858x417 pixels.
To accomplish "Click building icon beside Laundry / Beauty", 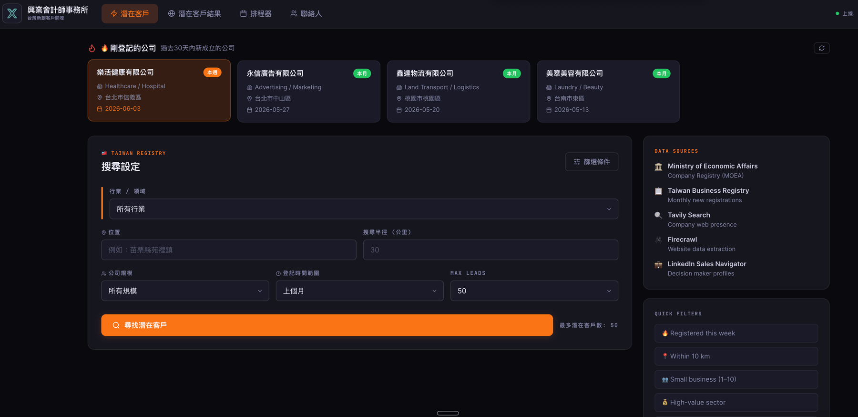I will tap(549, 87).
